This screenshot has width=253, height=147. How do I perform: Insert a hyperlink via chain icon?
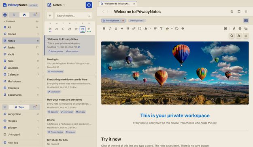[134, 29]
